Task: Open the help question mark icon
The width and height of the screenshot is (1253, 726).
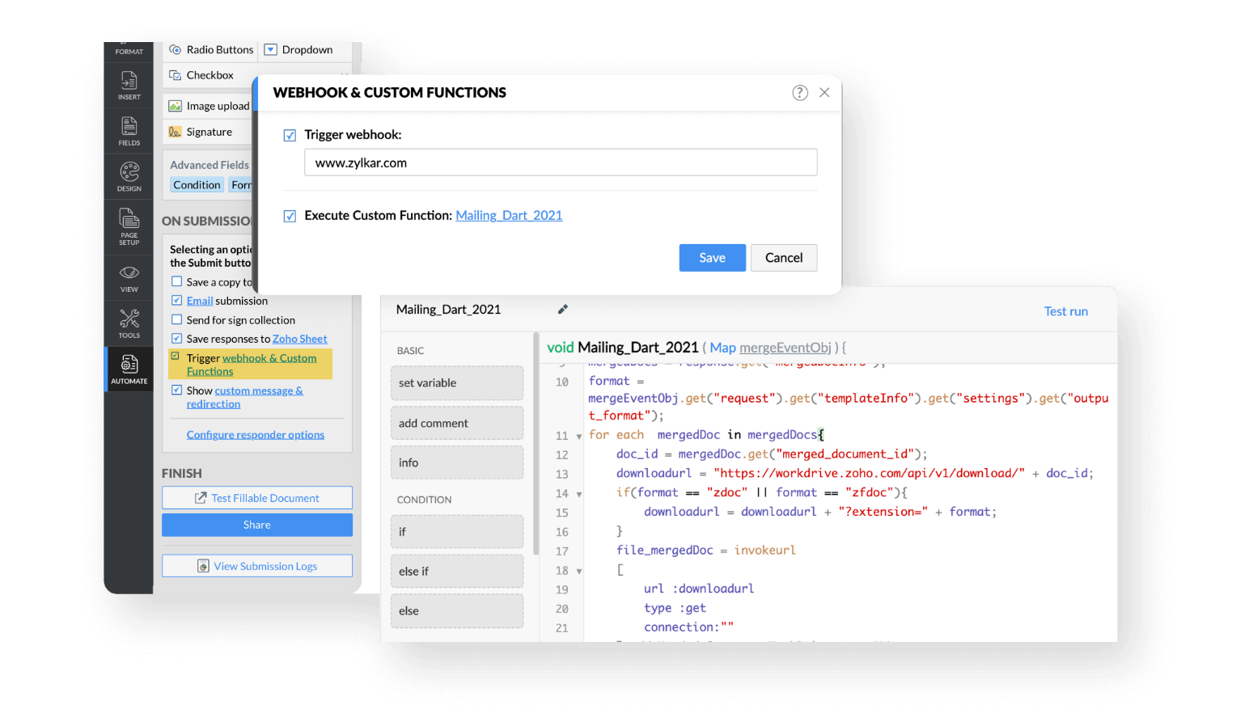Action: tap(799, 93)
